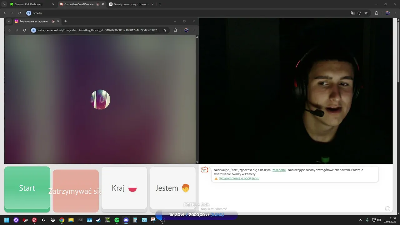Open the profile avatar in main Chrome toolbar
Screen dimensions: 400x225
tap(387, 13)
